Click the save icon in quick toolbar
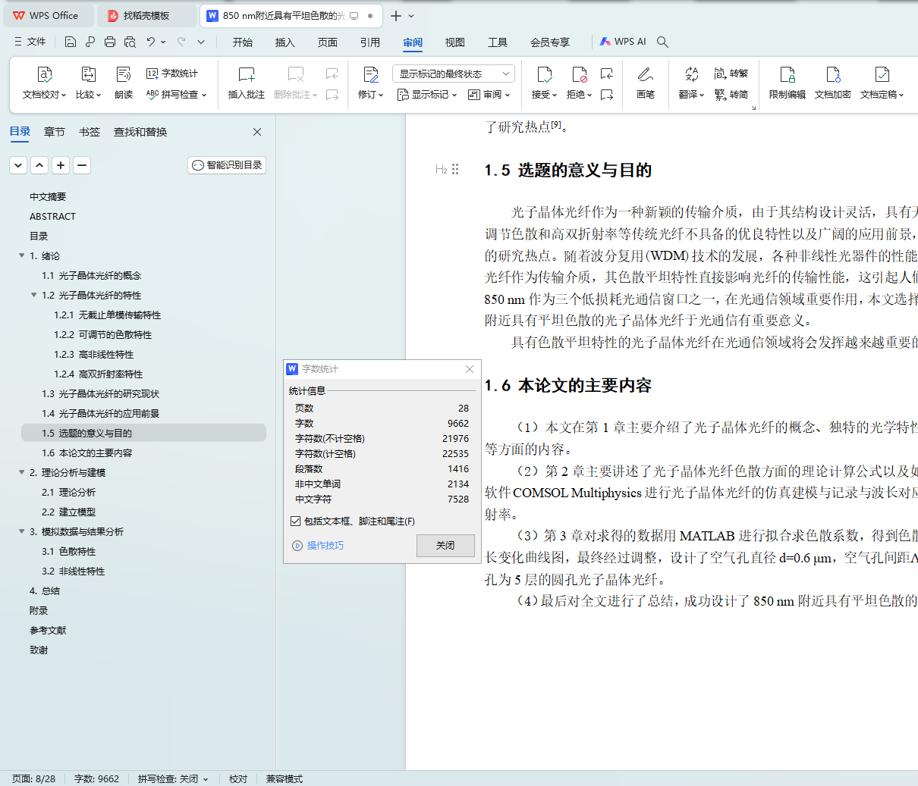The width and height of the screenshot is (918, 786). 71,42
